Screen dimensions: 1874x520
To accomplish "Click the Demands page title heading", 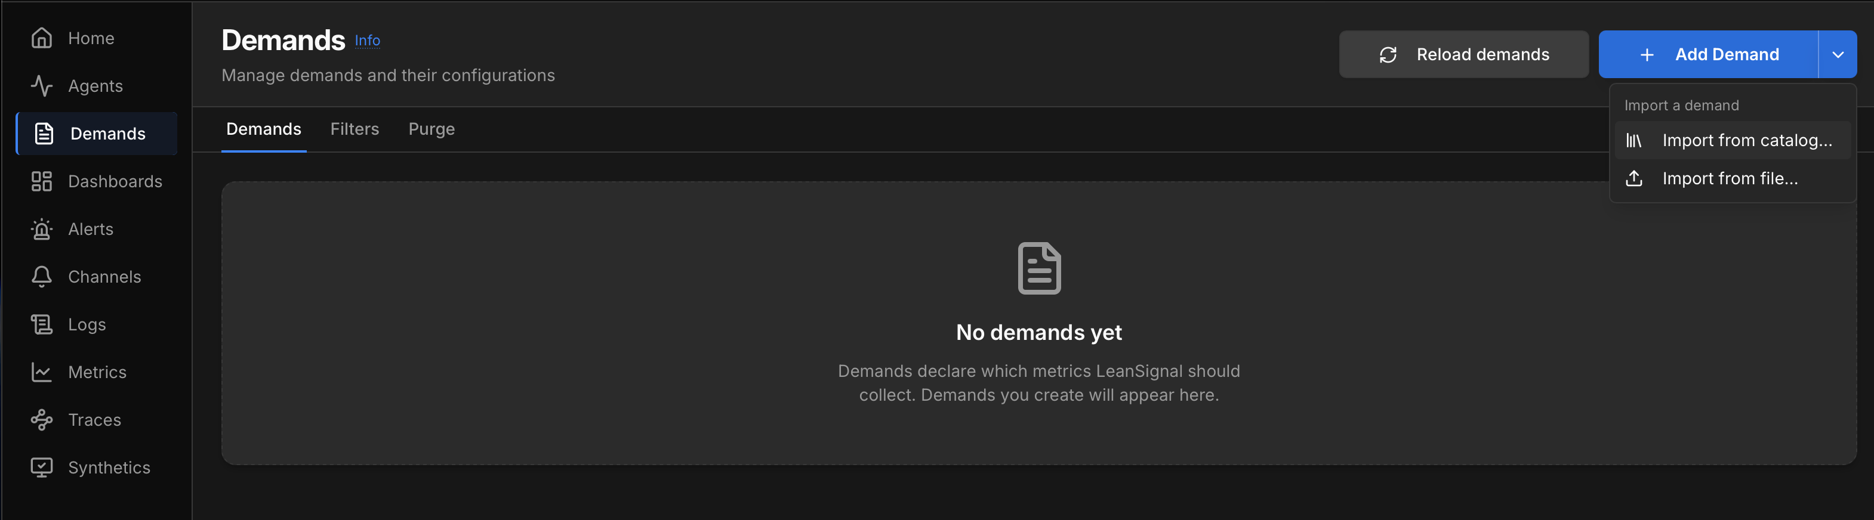I will pos(283,40).
